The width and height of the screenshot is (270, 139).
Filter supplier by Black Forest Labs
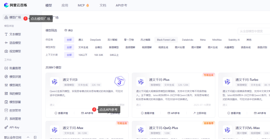point(166,40)
